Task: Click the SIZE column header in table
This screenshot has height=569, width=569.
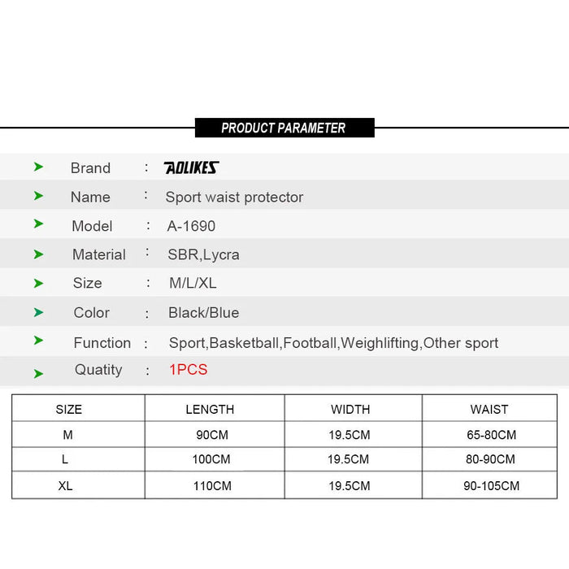Action: pos(69,410)
